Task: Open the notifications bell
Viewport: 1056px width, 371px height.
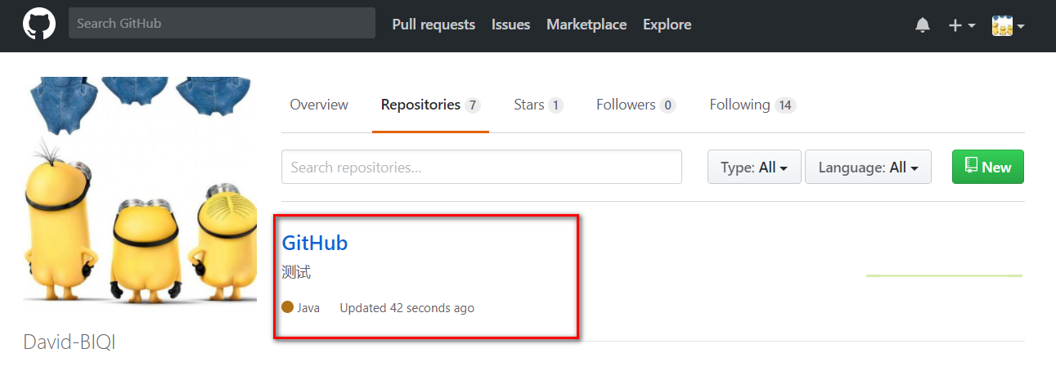Action: (x=923, y=25)
